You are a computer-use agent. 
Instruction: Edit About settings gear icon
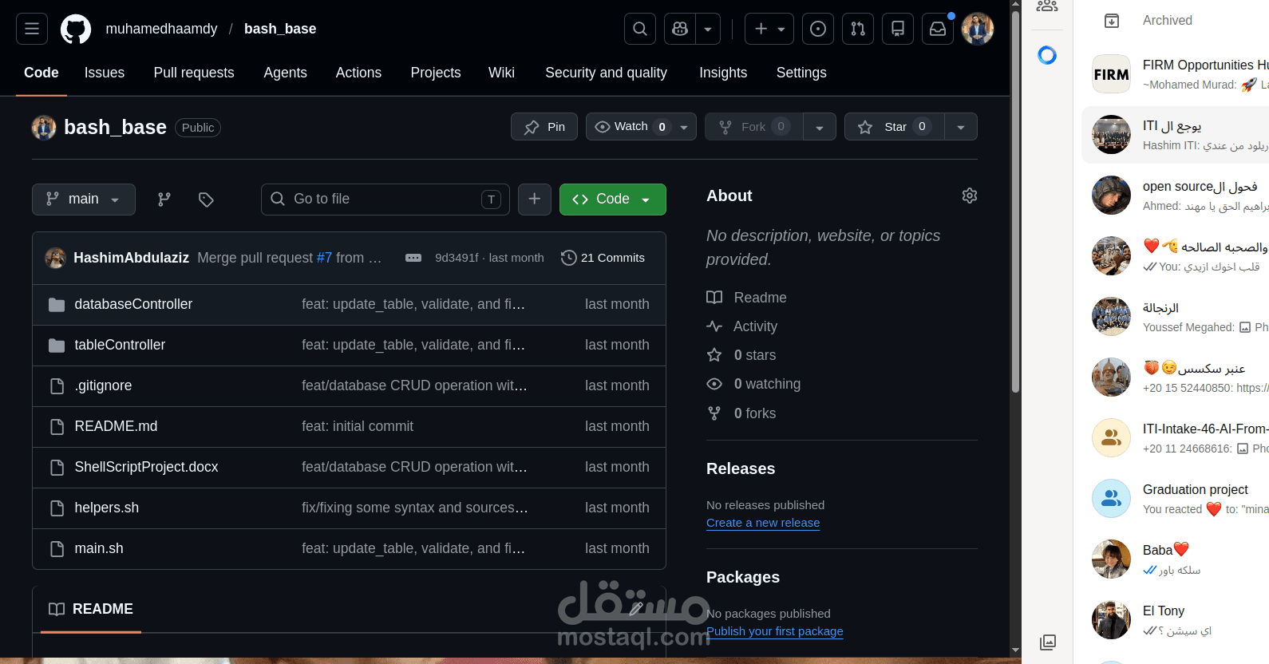pyautogui.click(x=970, y=196)
